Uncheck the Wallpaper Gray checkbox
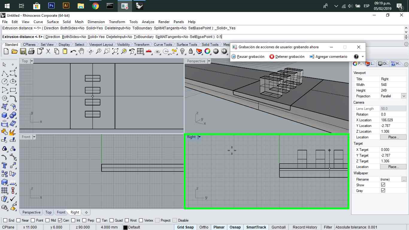The width and height of the screenshot is (409, 230). [383, 191]
